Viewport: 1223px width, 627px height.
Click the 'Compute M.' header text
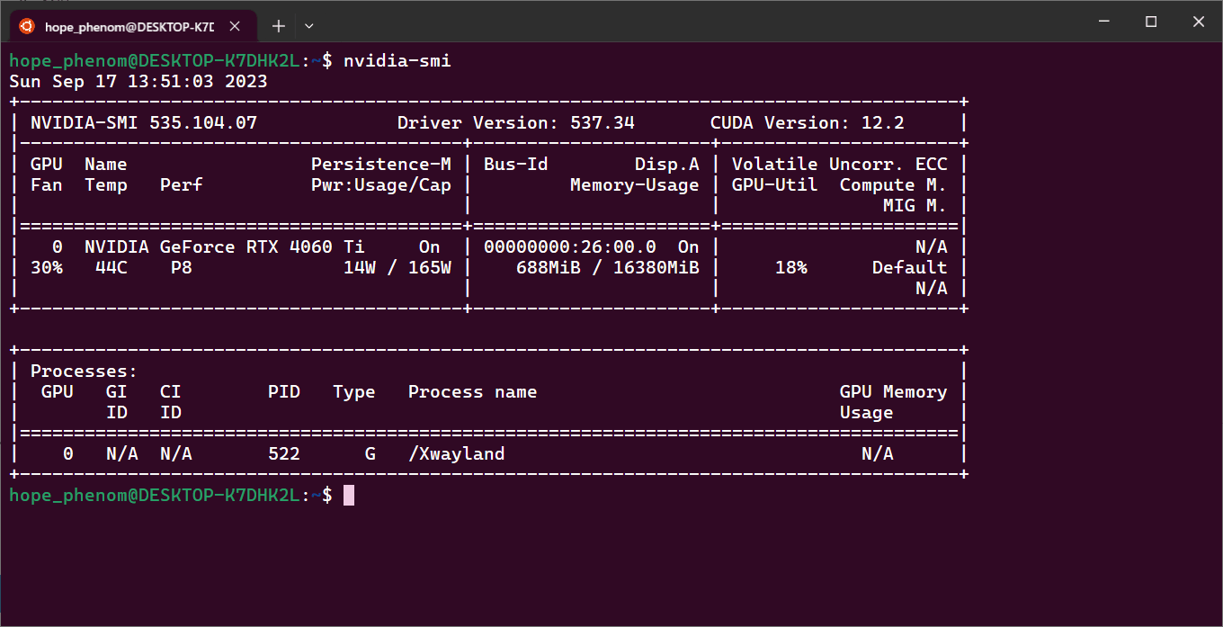893,185
